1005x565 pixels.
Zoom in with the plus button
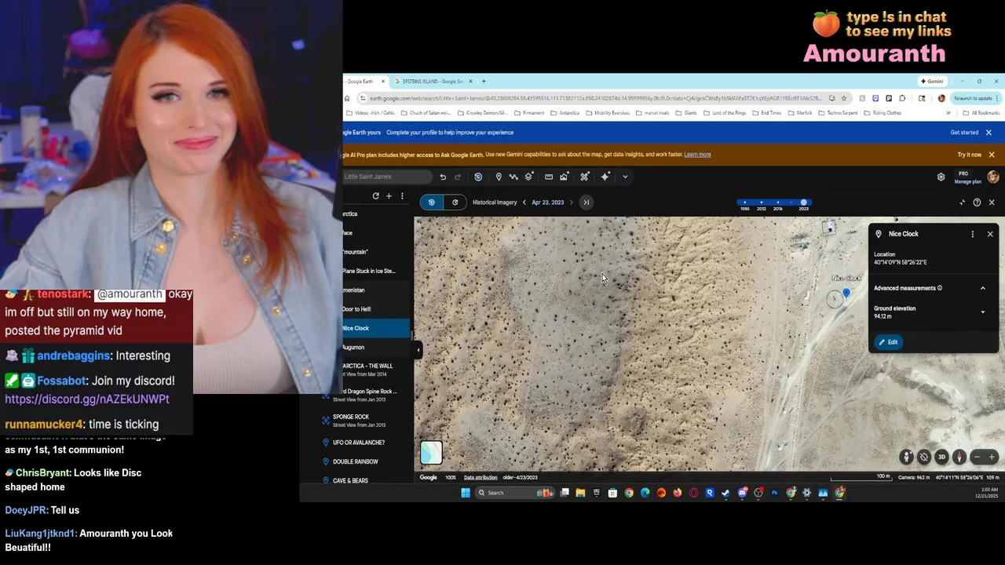pyautogui.click(x=992, y=457)
